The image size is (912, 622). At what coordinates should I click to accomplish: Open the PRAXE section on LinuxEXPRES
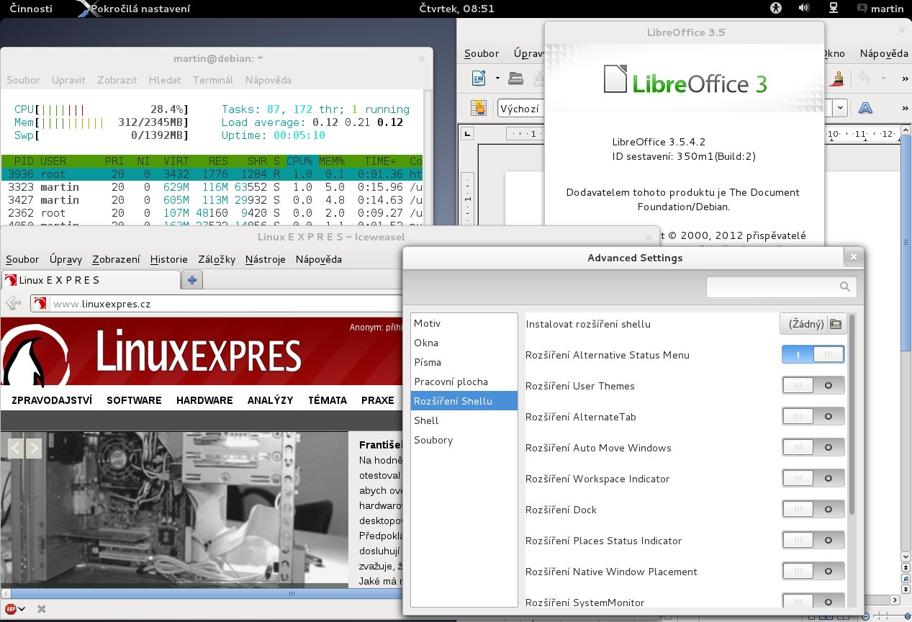pyautogui.click(x=378, y=400)
